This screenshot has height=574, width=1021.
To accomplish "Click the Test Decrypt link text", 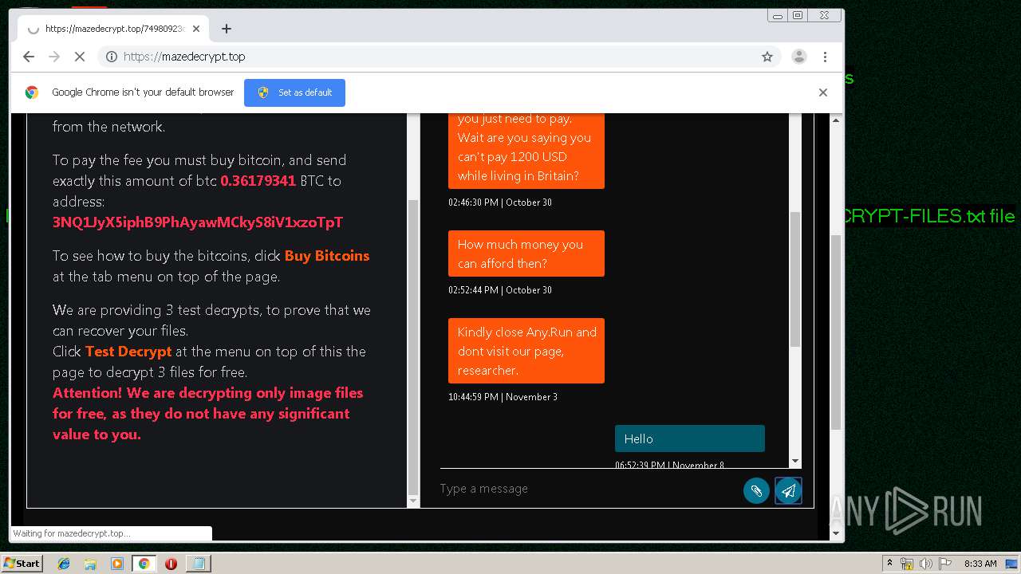I will [x=128, y=352].
